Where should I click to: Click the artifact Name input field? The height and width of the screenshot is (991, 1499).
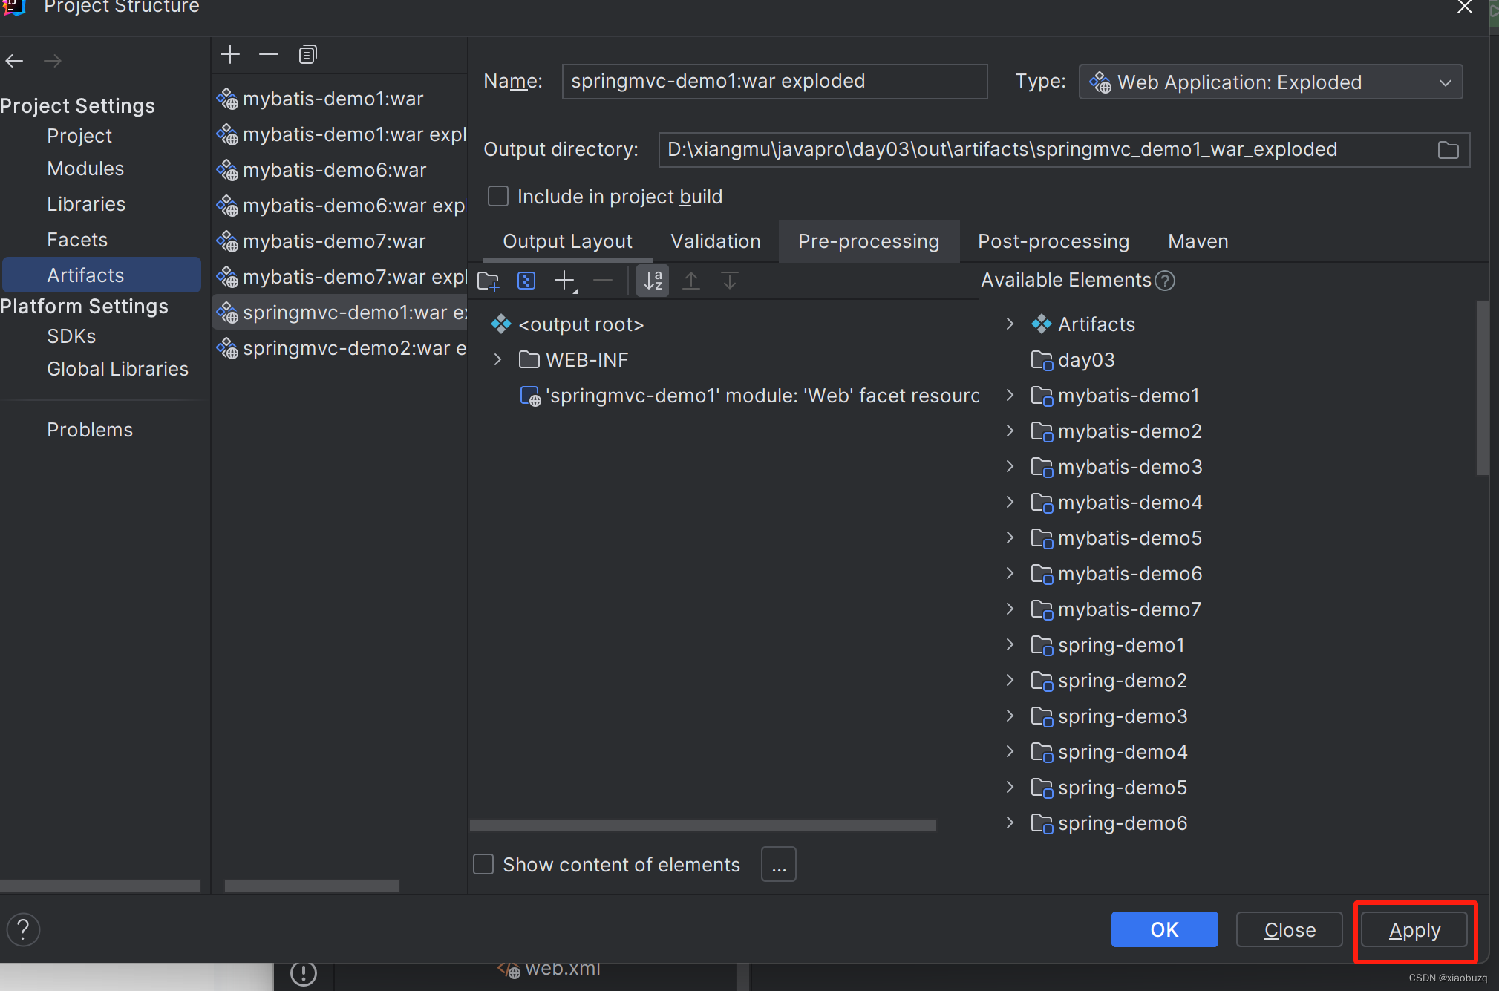point(774,82)
